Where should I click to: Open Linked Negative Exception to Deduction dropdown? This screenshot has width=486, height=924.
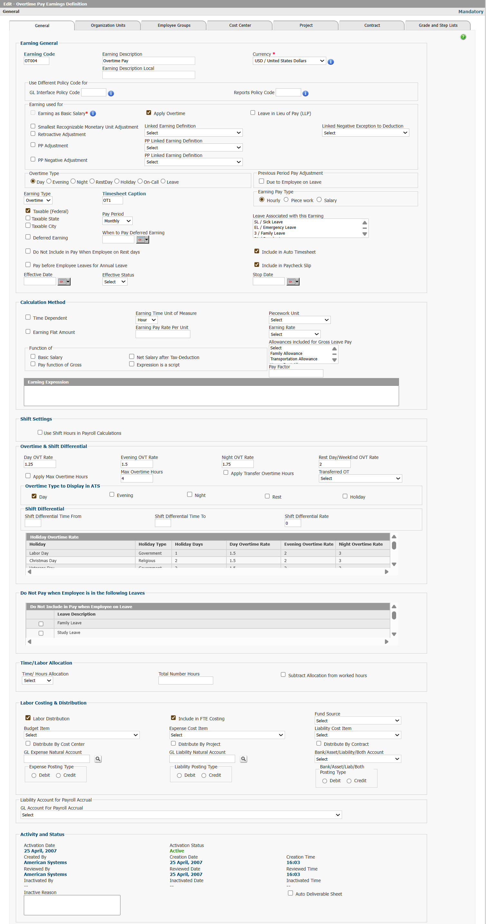click(365, 133)
